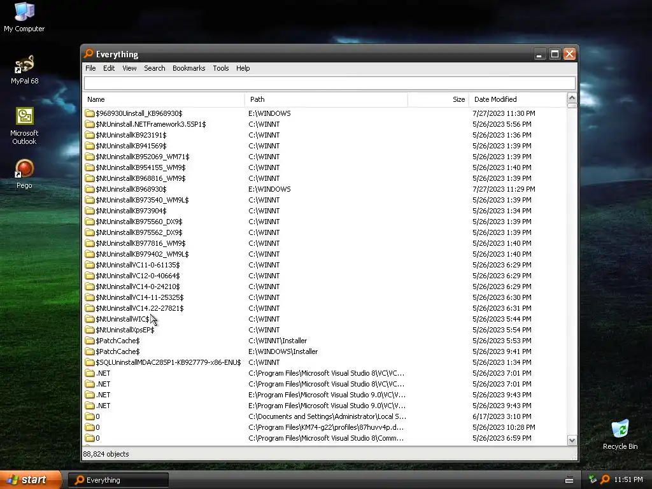
Task: Click the date 7/27/2023 11:30 PM
Action: click(x=504, y=113)
